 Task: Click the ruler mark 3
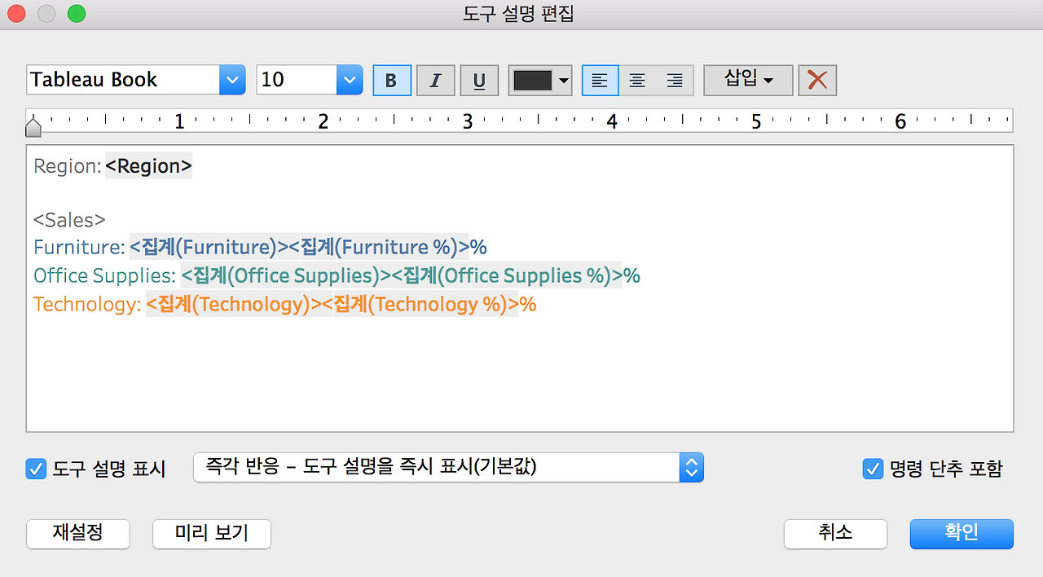pyautogui.click(x=468, y=122)
